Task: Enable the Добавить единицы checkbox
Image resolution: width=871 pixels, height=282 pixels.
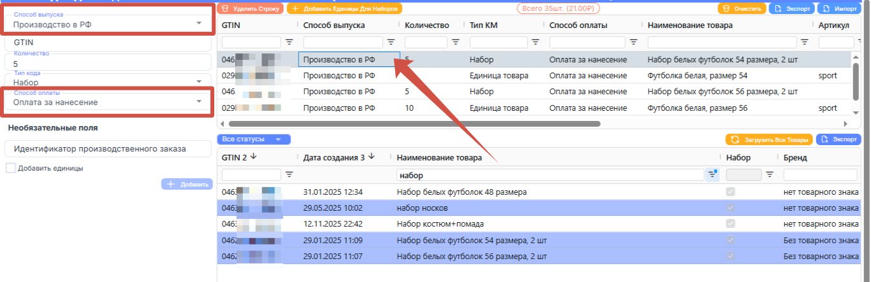Action: point(10,168)
